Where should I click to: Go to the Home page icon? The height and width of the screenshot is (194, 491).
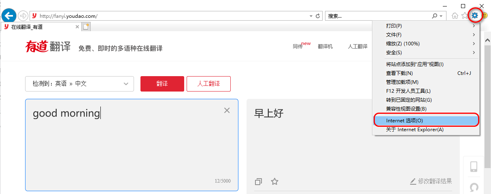point(455,16)
